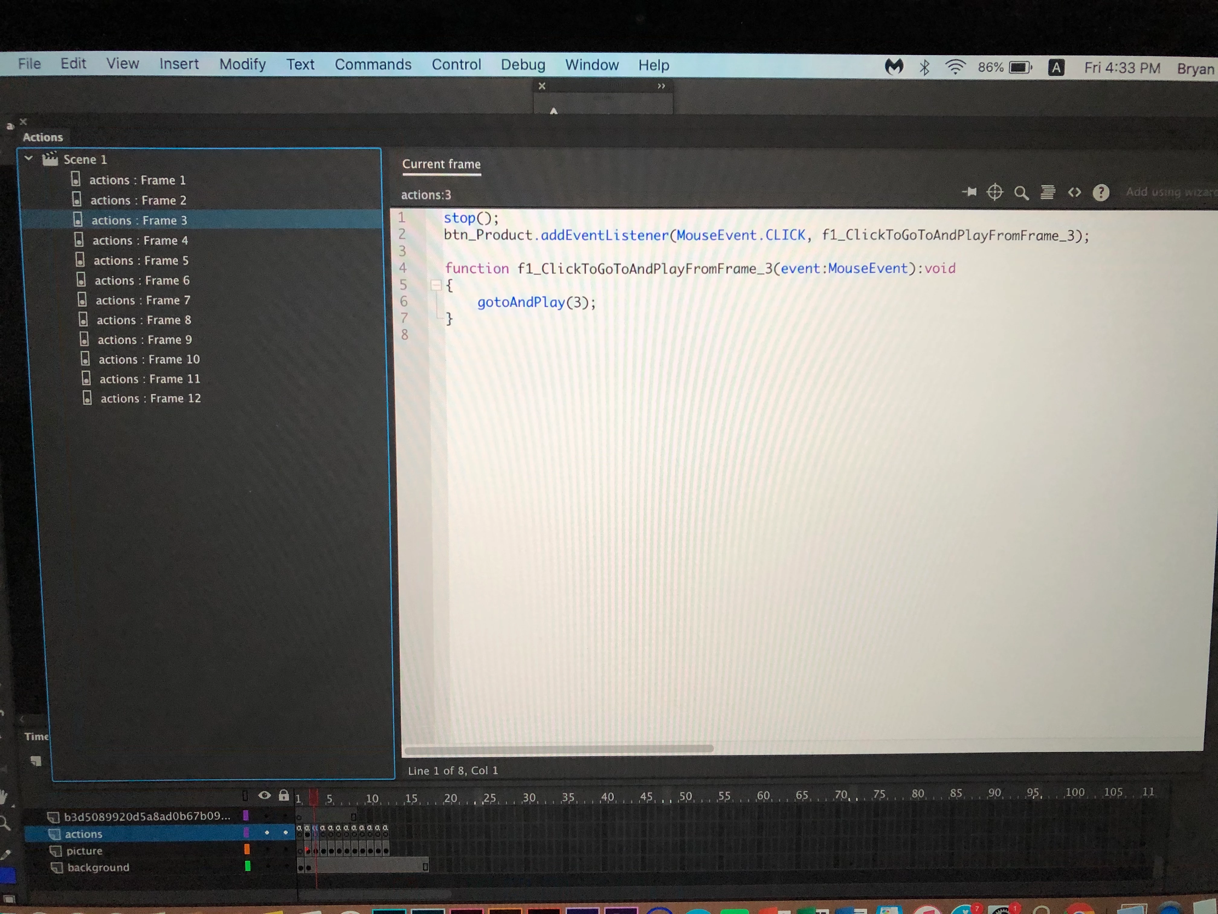The image size is (1218, 914).
Task: Collapse the Scene 1 tree node
Action: [x=29, y=159]
